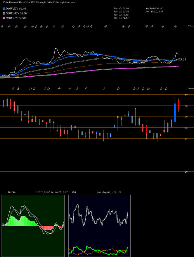Click the '<Tops' label at right

pos(191,26)
